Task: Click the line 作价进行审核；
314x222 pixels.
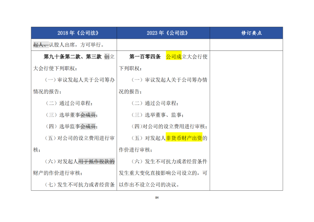Action: [x=135, y=150]
